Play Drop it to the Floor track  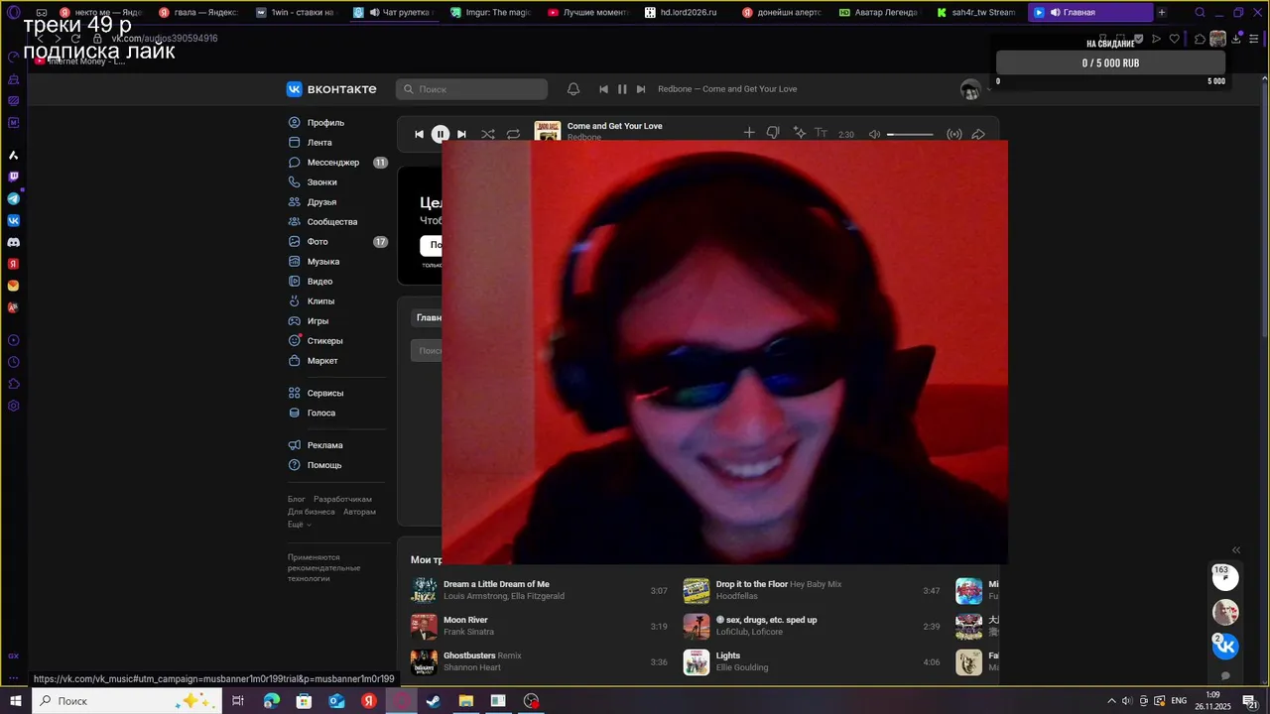tap(697, 591)
